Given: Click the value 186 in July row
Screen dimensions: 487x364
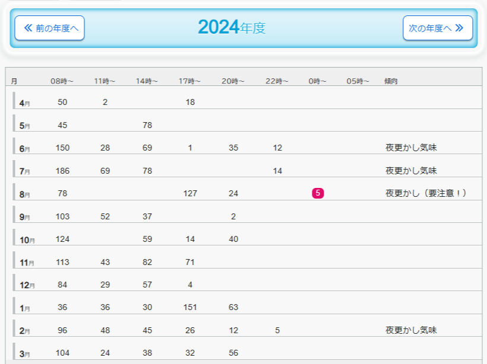Looking at the screenshot, I should pos(62,171).
